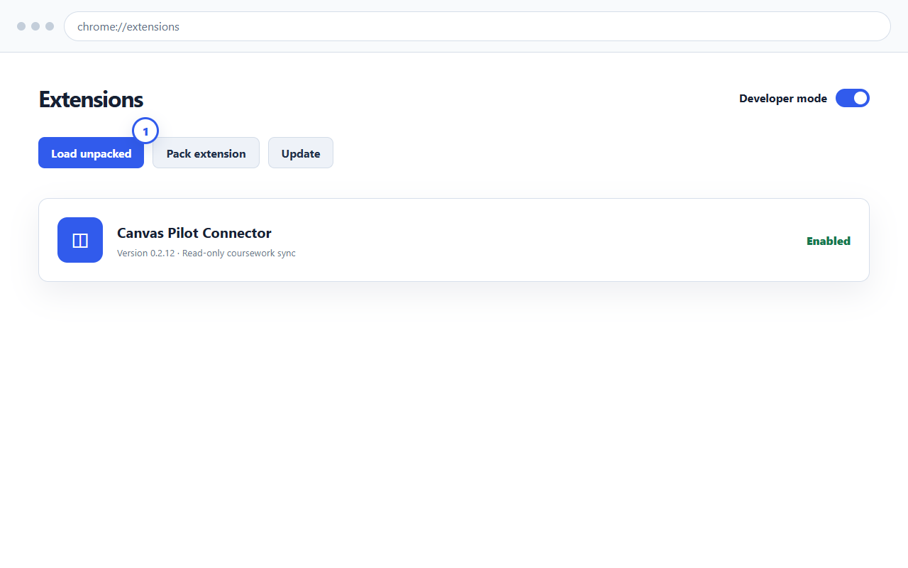The image size is (908, 568).
Task: Update installed extensions
Action: tap(301, 153)
